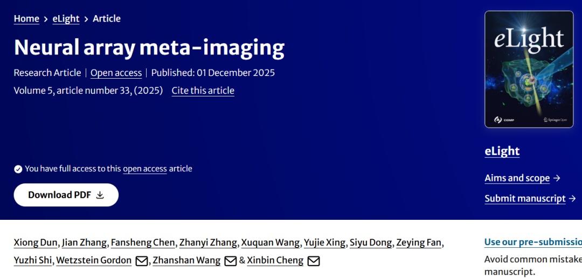
Task: Click the download arrow icon on the PDF button
Action: [x=100, y=195]
